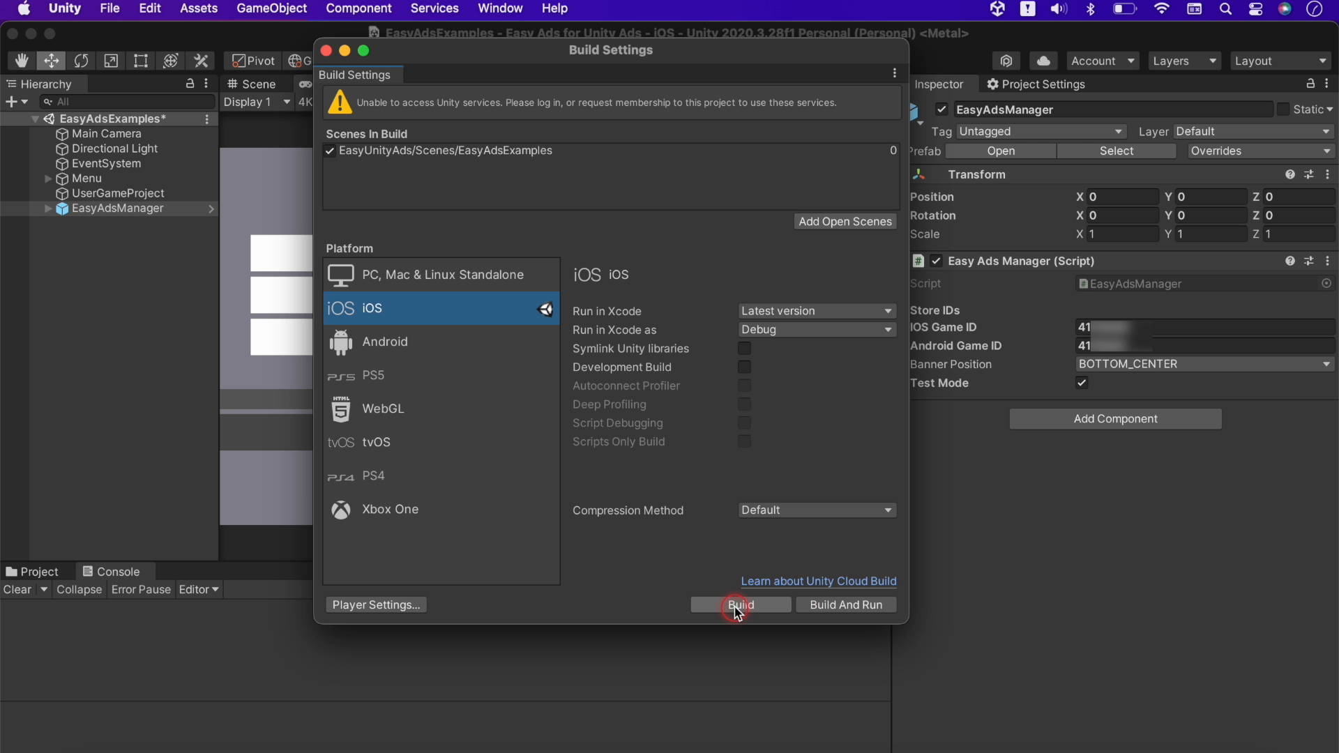
Task: Select the Transform tool in toolbar
Action: 171,61
